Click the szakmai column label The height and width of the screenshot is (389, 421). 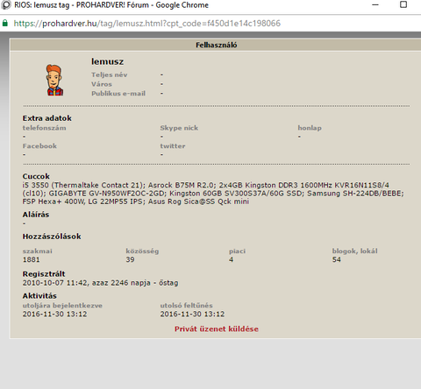38,251
